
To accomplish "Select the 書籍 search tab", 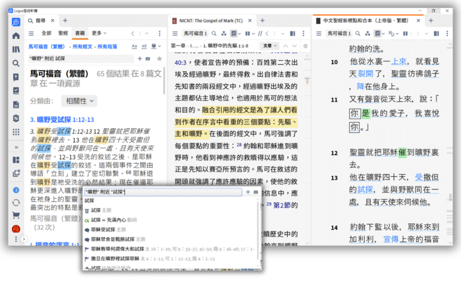I will [80, 33].
